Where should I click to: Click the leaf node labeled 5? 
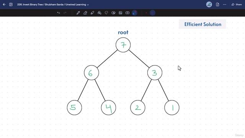74,108
